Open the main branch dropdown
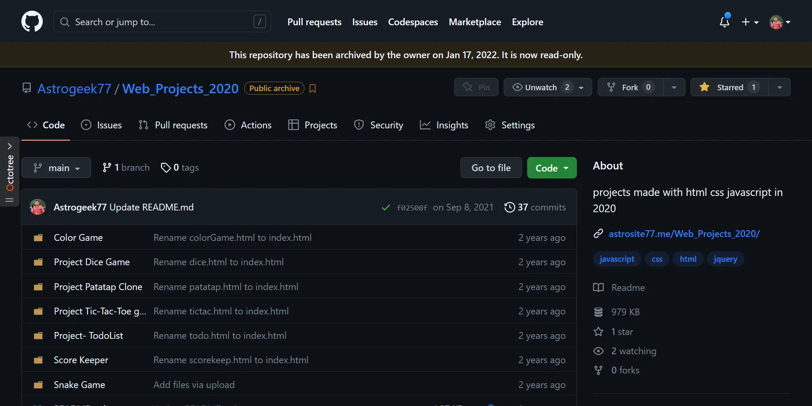The height and width of the screenshot is (406, 812). 56,168
